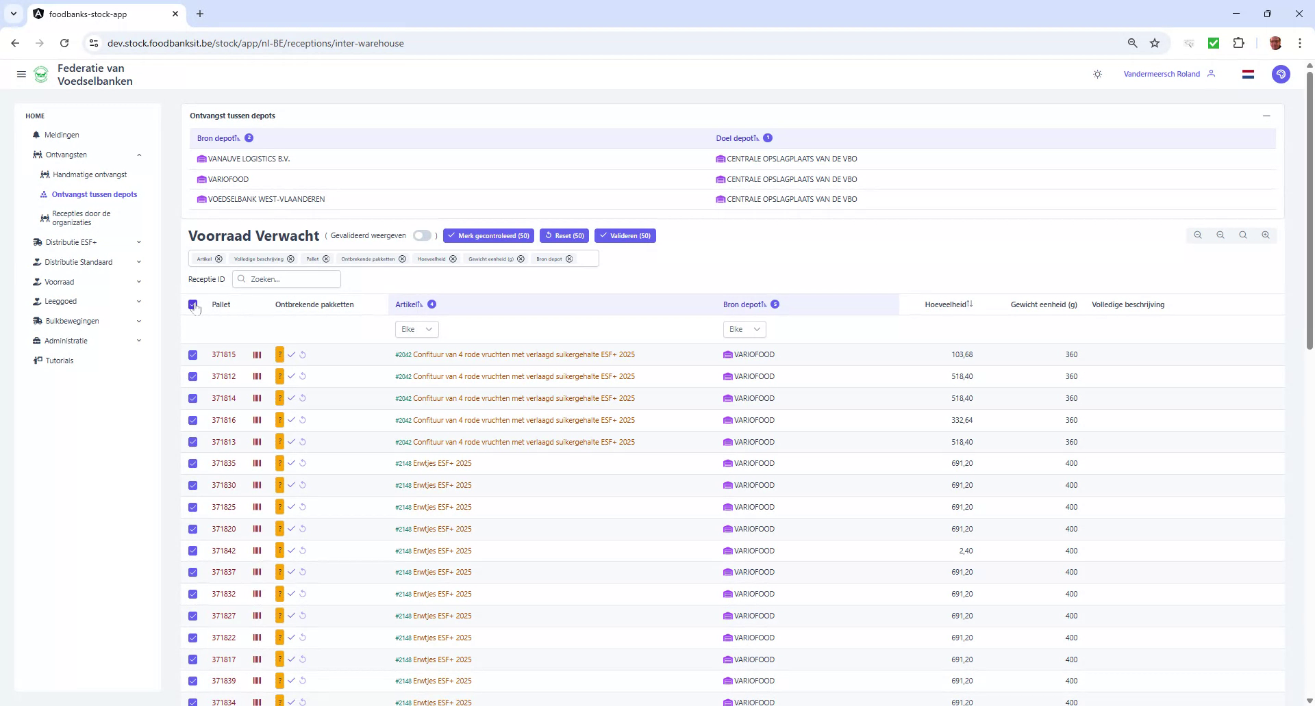Click the reset circular arrow on row 371835

point(303,463)
